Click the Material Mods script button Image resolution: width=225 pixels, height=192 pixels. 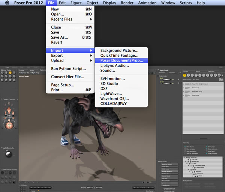[x=169, y=176]
